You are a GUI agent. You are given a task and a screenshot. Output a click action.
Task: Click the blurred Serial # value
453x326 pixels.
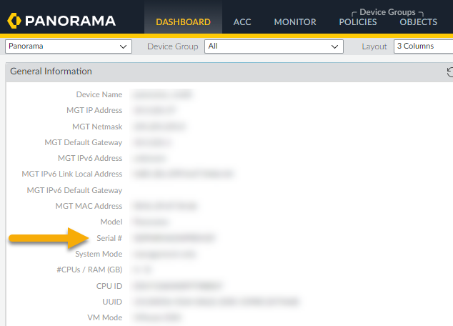tap(174, 238)
